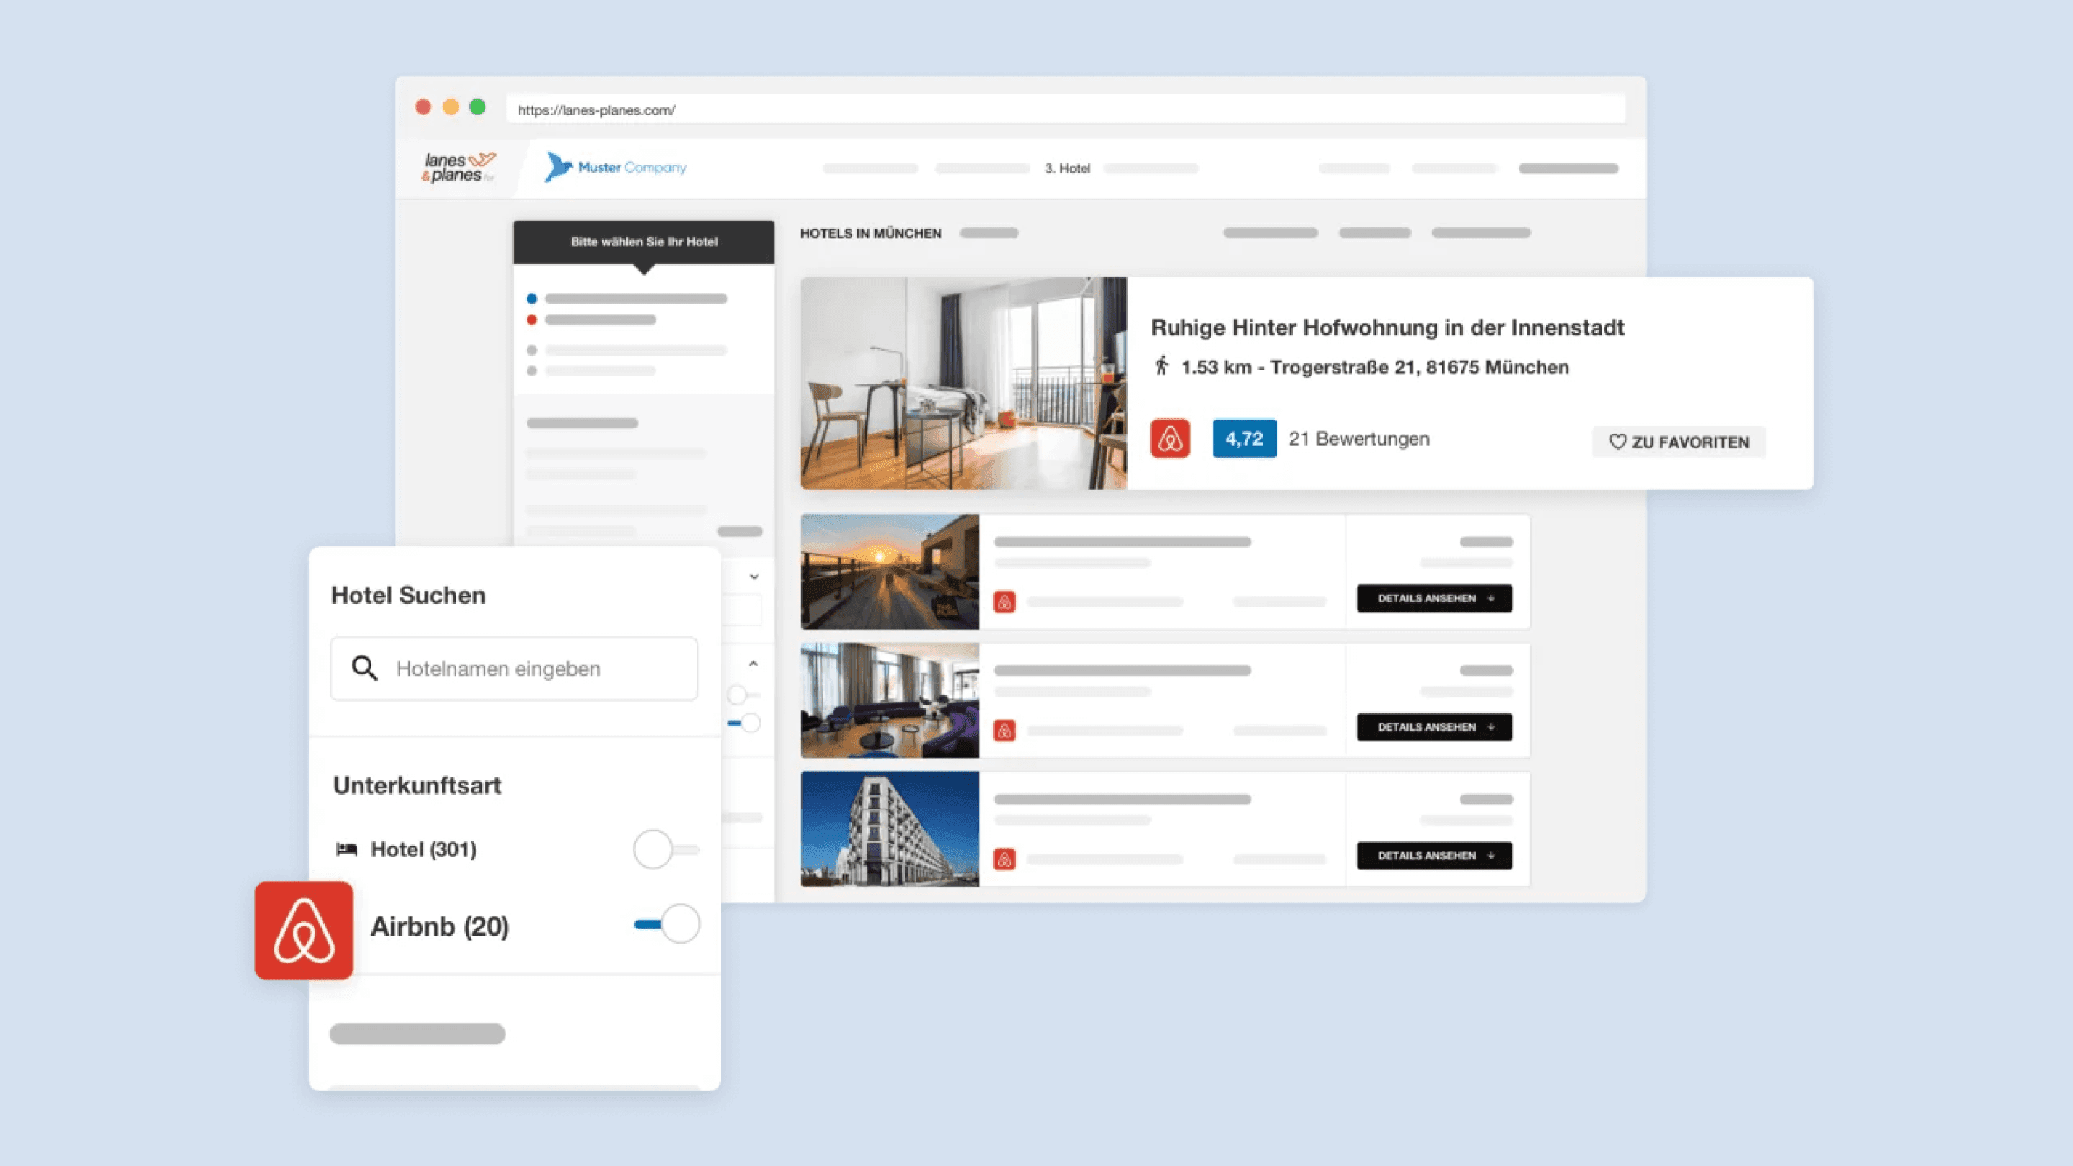Click walking person icon near 1.53 km
Viewport: 2073px width, 1166px height.
click(x=1160, y=366)
